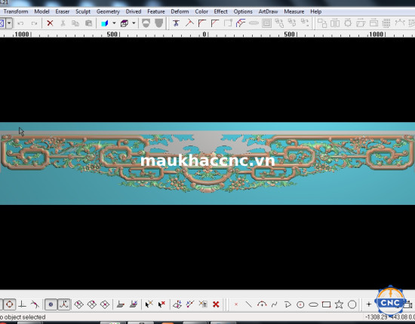Click the cyan view-plane cube icon
This screenshot has height=324, width=415.
(105, 23)
